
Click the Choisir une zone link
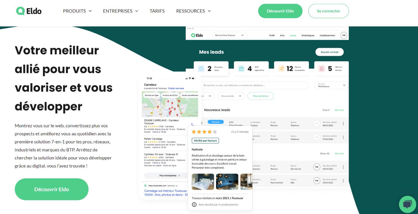click(x=176, y=88)
